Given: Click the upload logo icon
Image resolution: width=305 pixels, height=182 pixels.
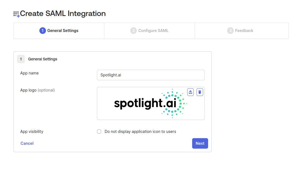Looking at the screenshot, I should (190, 92).
